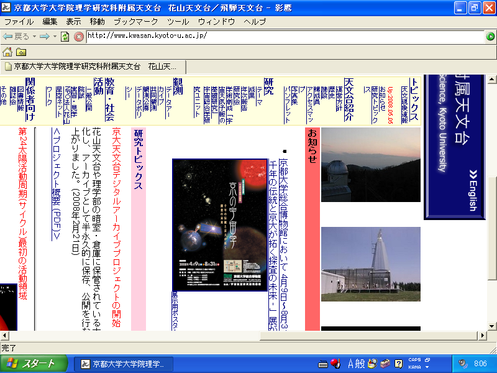
Task: Open the 実習・見学 nav link
Action: point(74,101)
